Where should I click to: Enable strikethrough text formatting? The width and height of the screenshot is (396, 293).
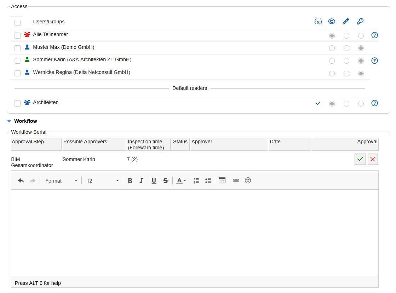pyautogui.click(x=165, y=181)
